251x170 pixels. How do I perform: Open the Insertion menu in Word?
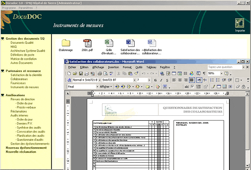(x=113, y=67)
